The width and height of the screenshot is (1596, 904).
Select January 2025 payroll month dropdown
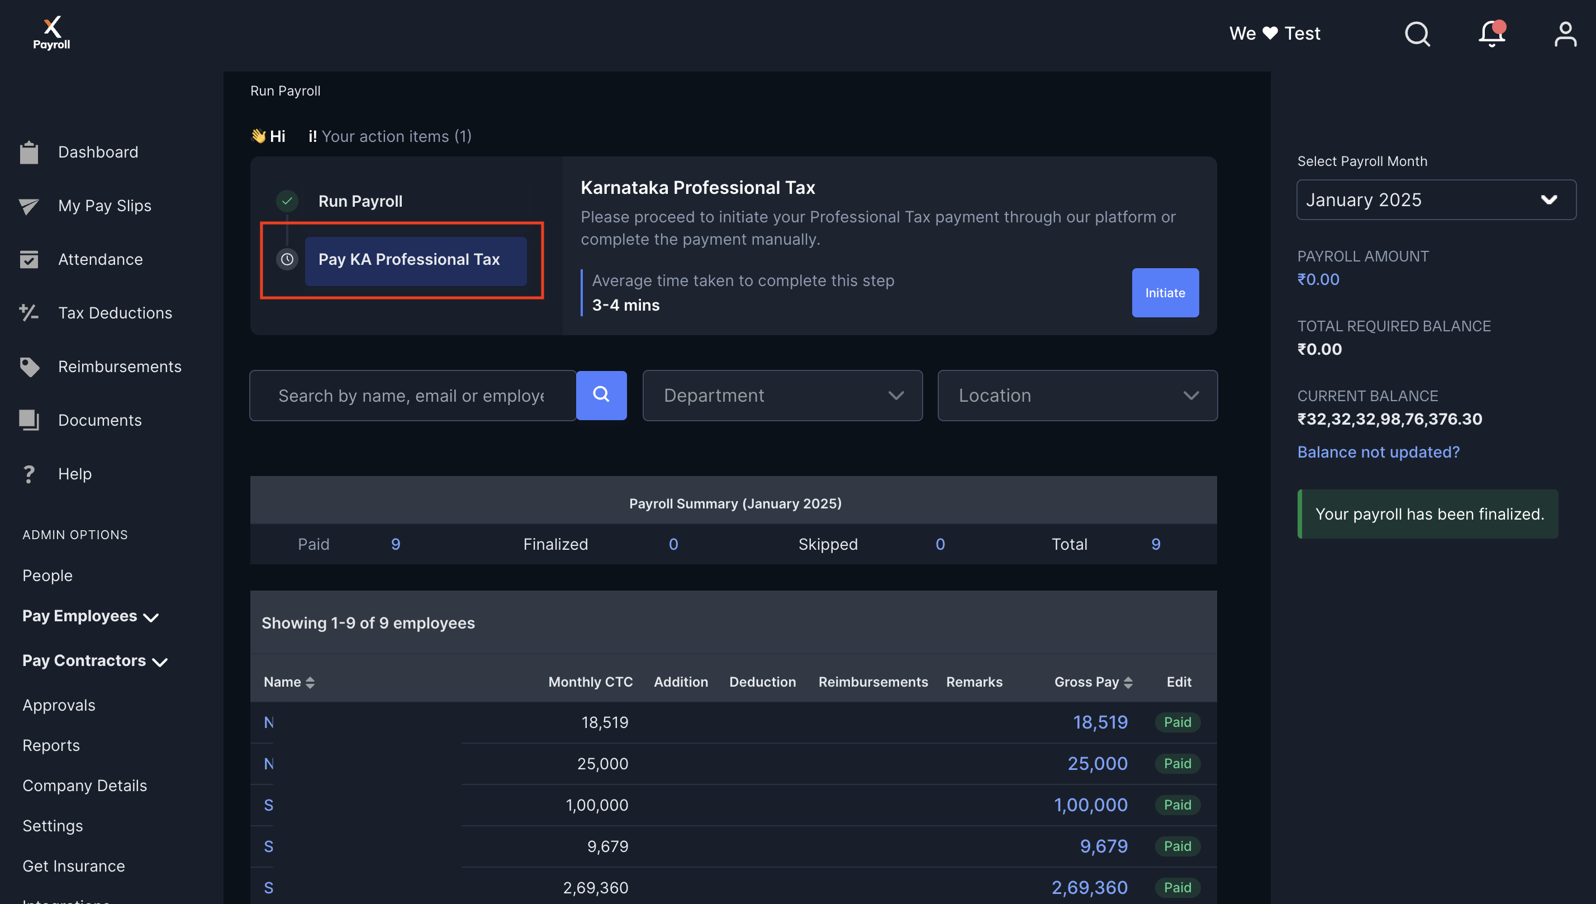[1429, 198]
